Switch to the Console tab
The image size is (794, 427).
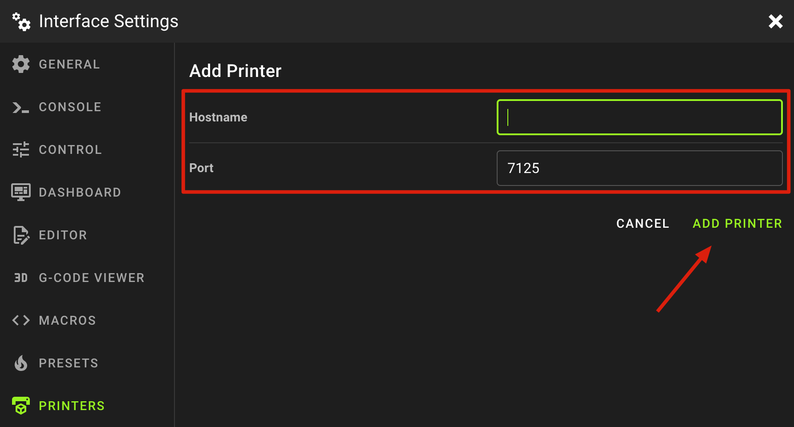point(70,107)
